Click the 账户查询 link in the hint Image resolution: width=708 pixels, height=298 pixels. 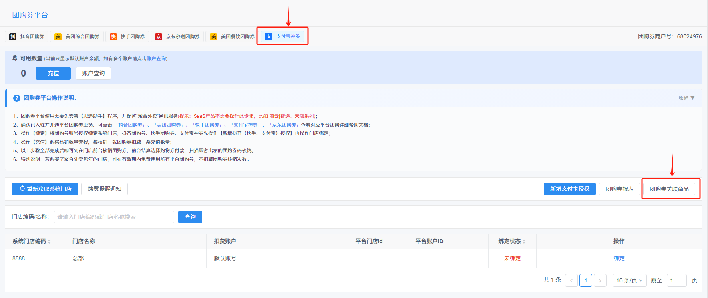point(156,59)
